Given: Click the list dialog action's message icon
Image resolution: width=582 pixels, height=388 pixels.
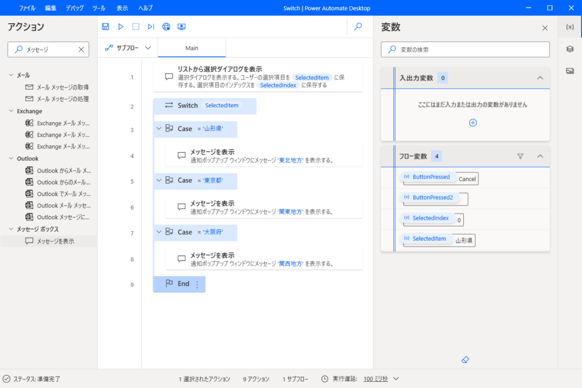Looking at the screenshot, I should point(169,77).
